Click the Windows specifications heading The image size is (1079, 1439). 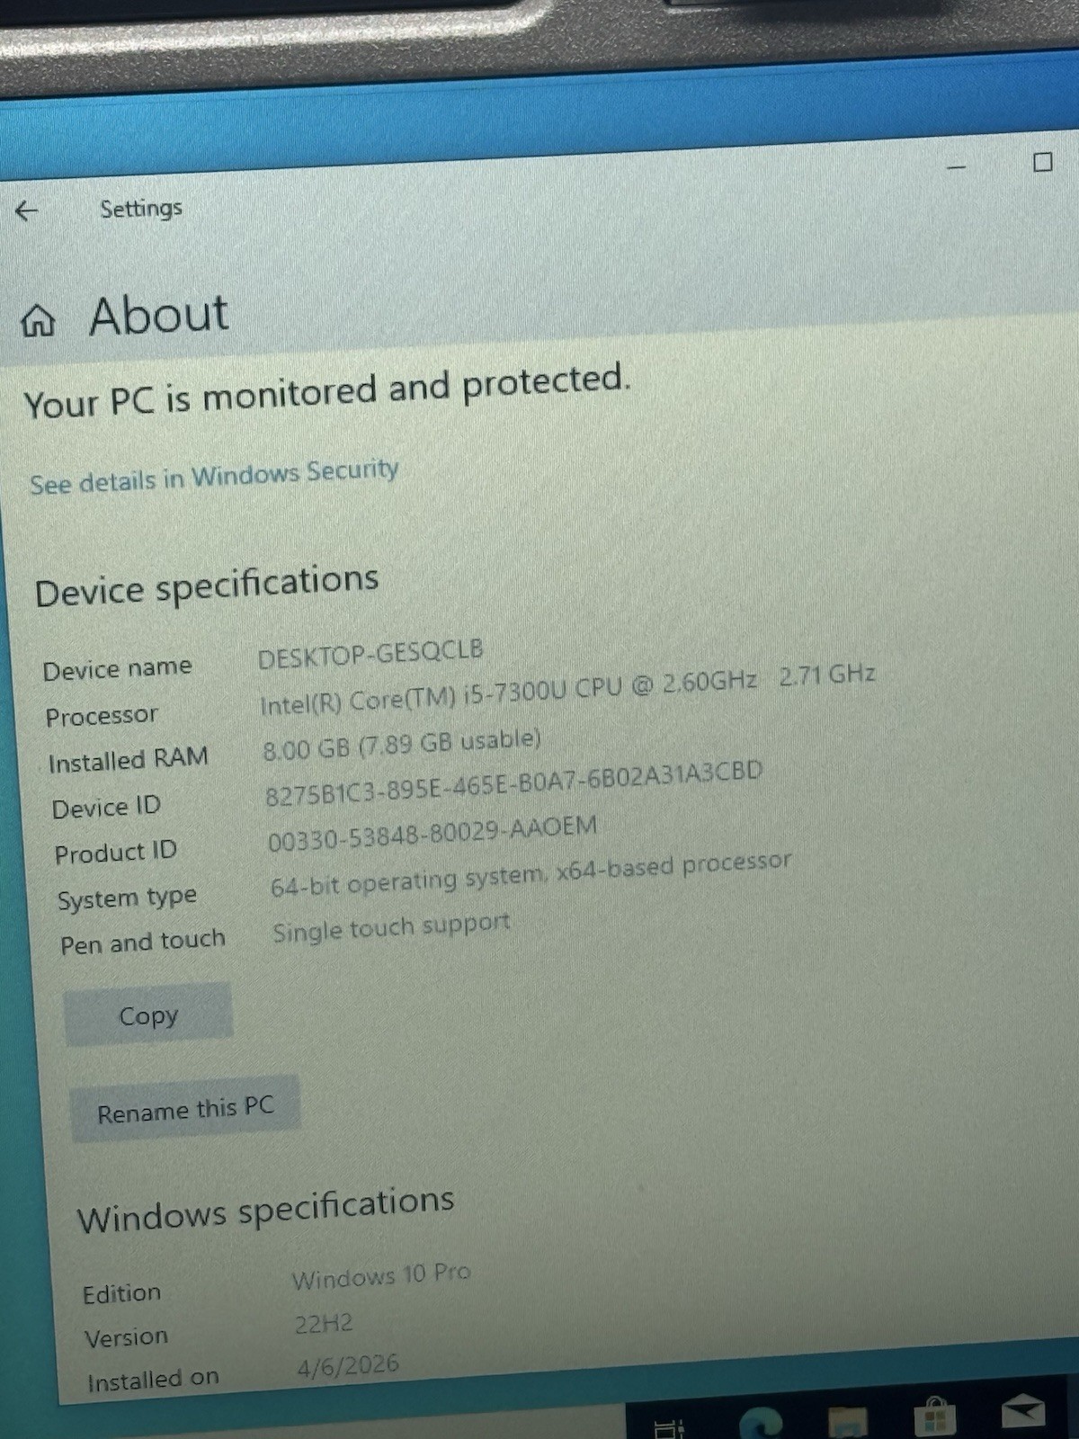pyautogui.click(x=266, y=1209)
